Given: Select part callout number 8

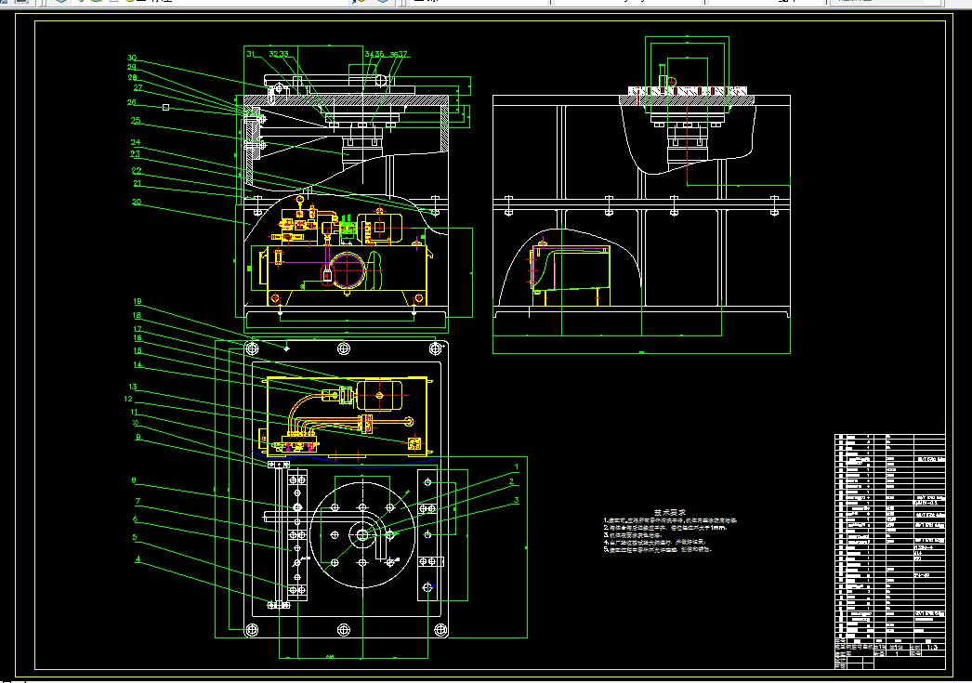Looking at the screenshot, I should pyautogui.click(x=133, y=480).
